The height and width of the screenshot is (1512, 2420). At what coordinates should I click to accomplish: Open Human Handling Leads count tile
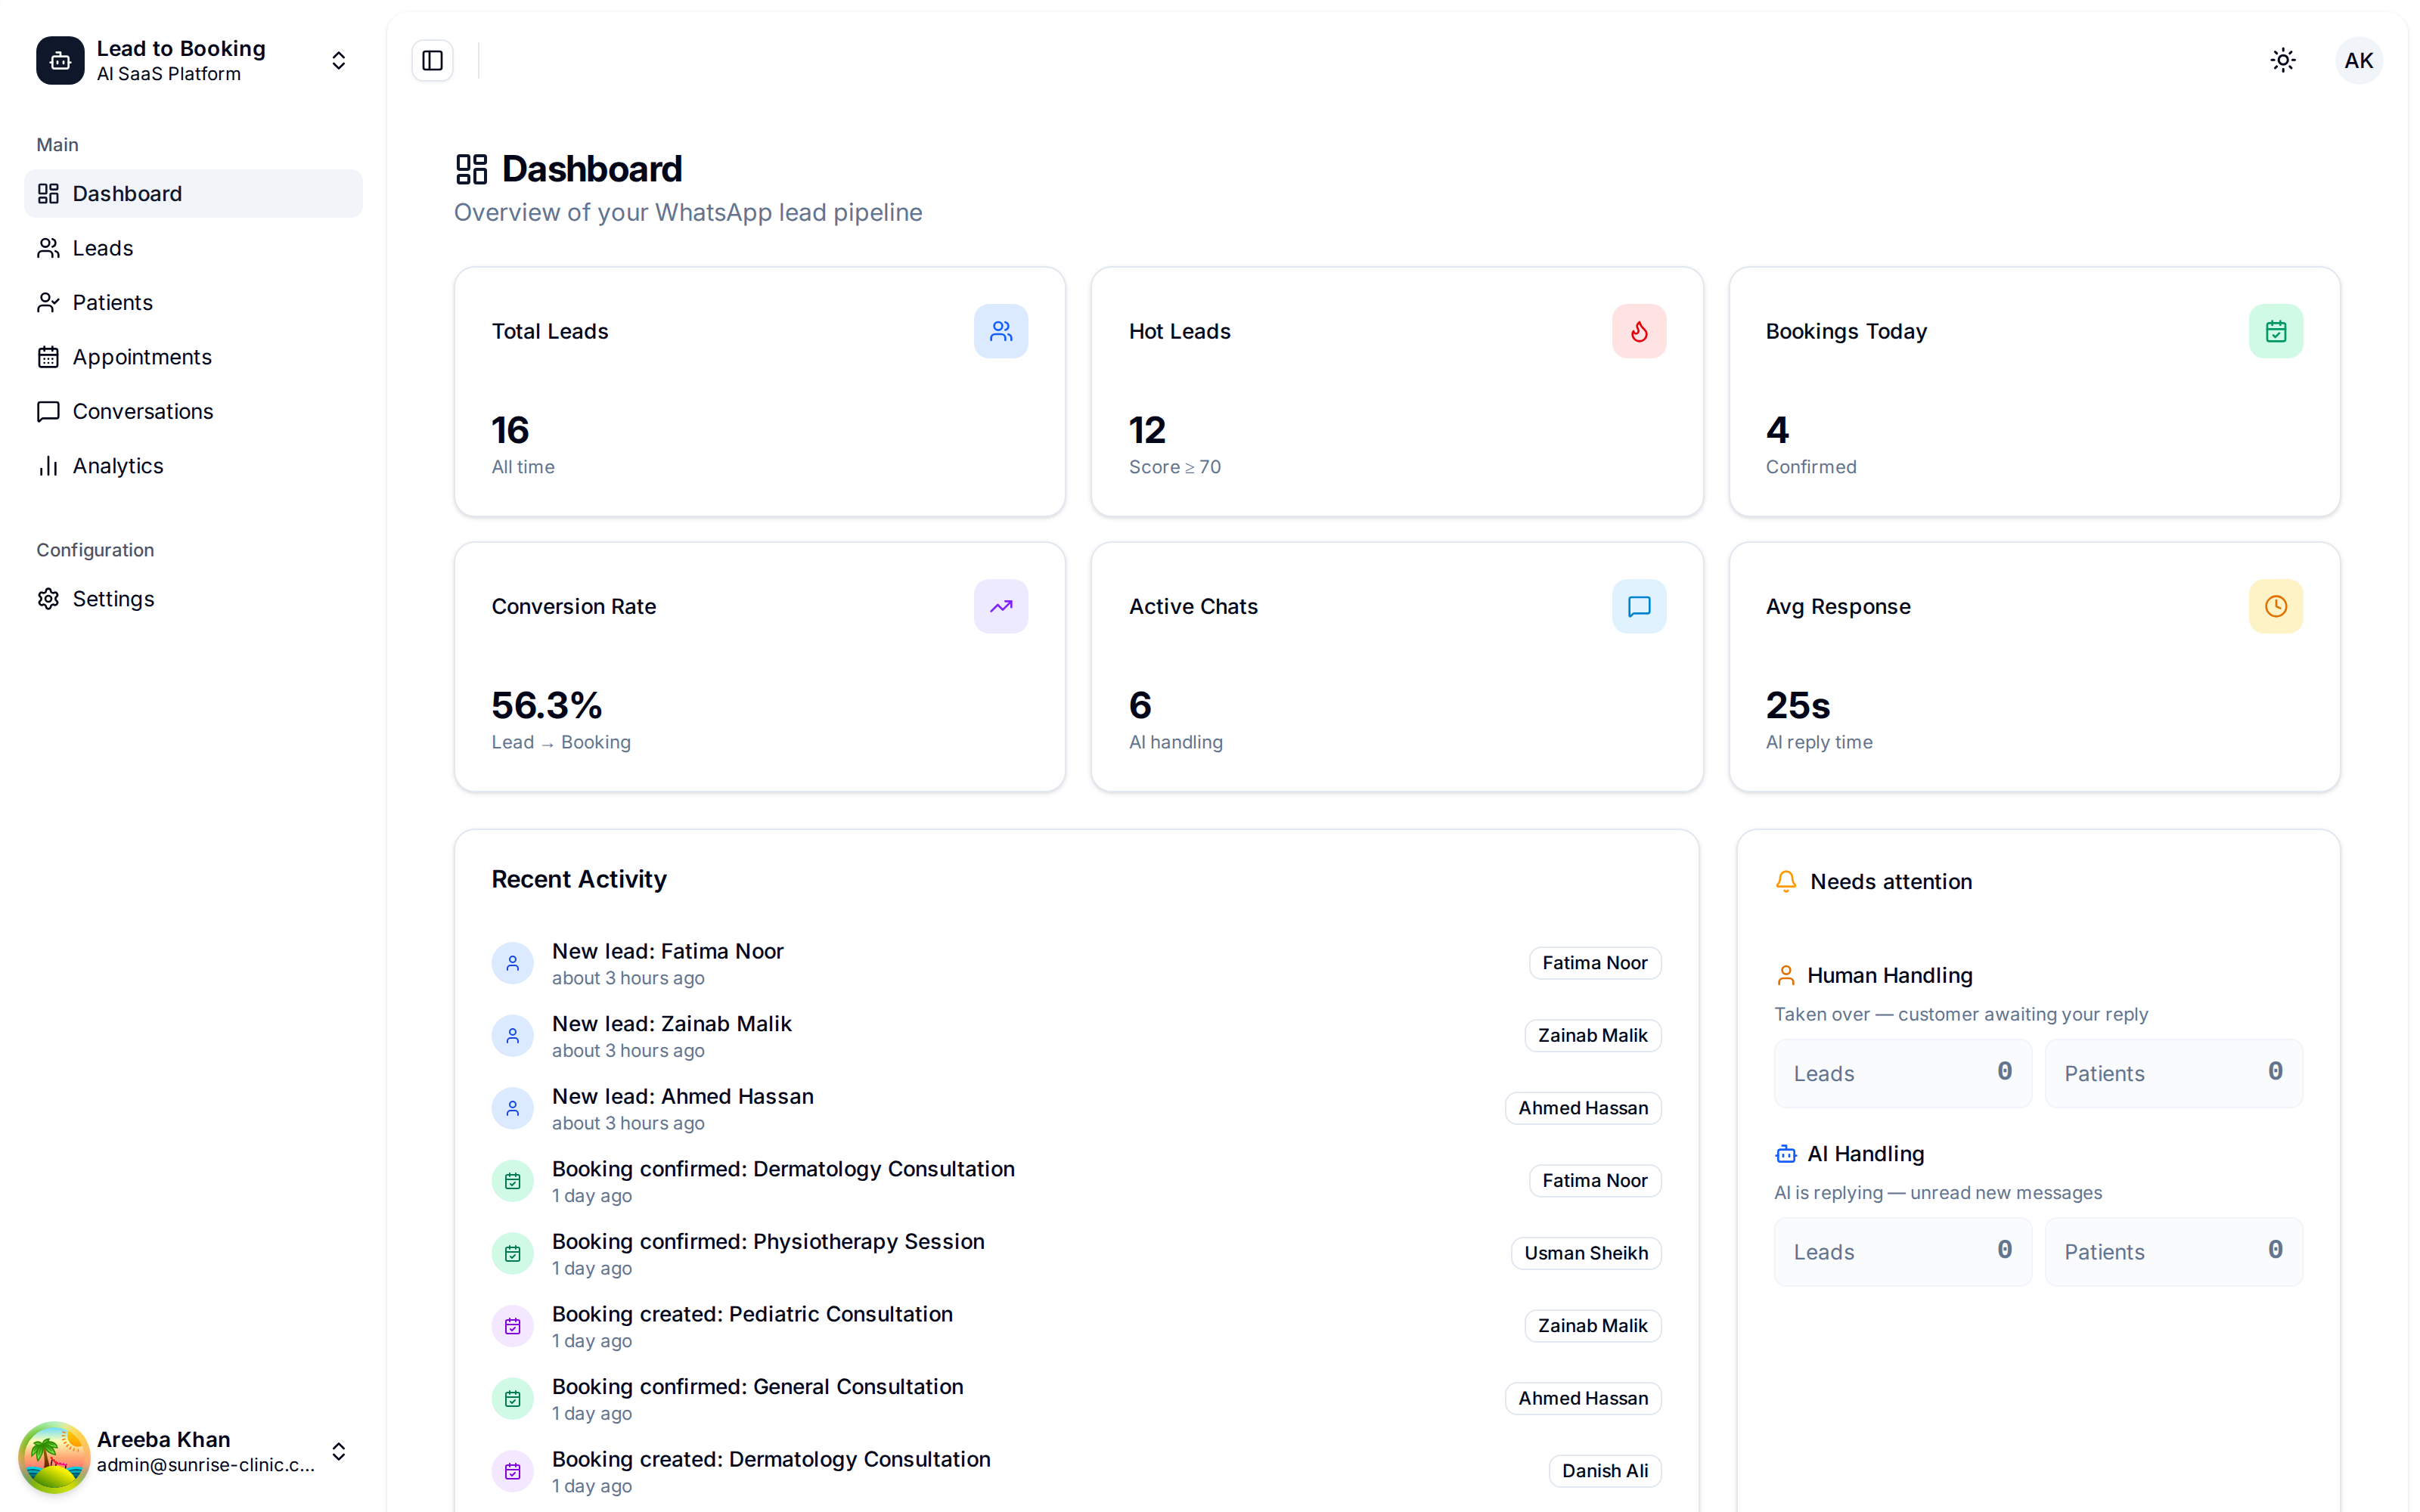click(1903, 1073)
